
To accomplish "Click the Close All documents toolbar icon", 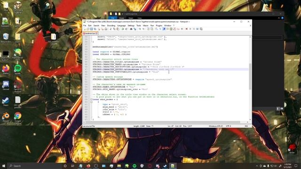I will tap(102, 29).
